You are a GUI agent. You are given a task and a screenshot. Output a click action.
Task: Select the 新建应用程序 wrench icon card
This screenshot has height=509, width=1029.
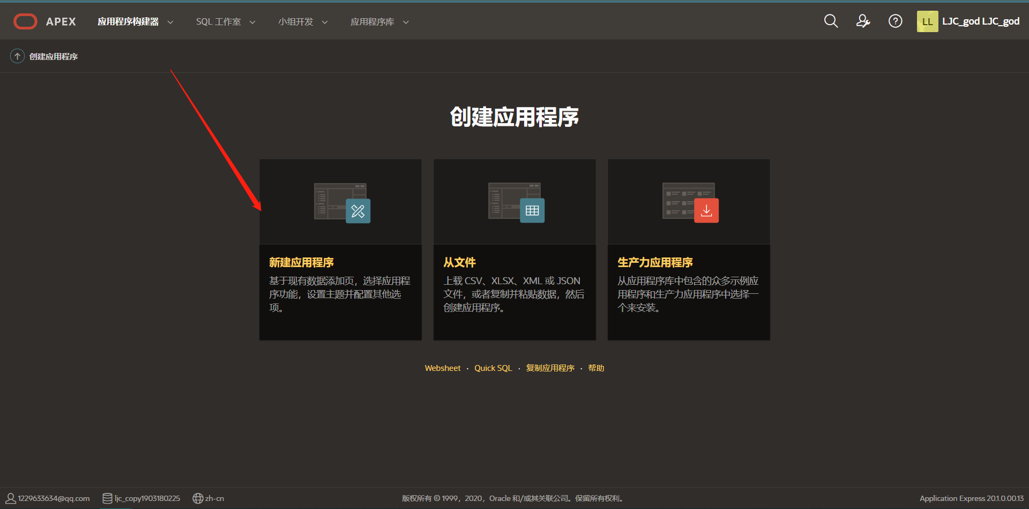point(358,211)
